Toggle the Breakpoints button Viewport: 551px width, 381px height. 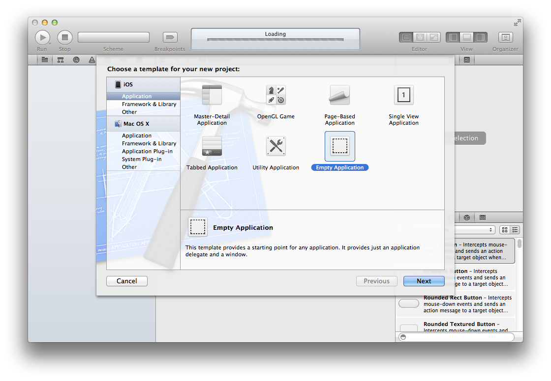170,37
